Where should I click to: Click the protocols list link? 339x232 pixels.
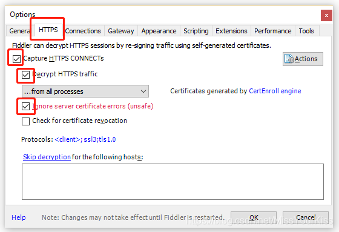point(85,139)
